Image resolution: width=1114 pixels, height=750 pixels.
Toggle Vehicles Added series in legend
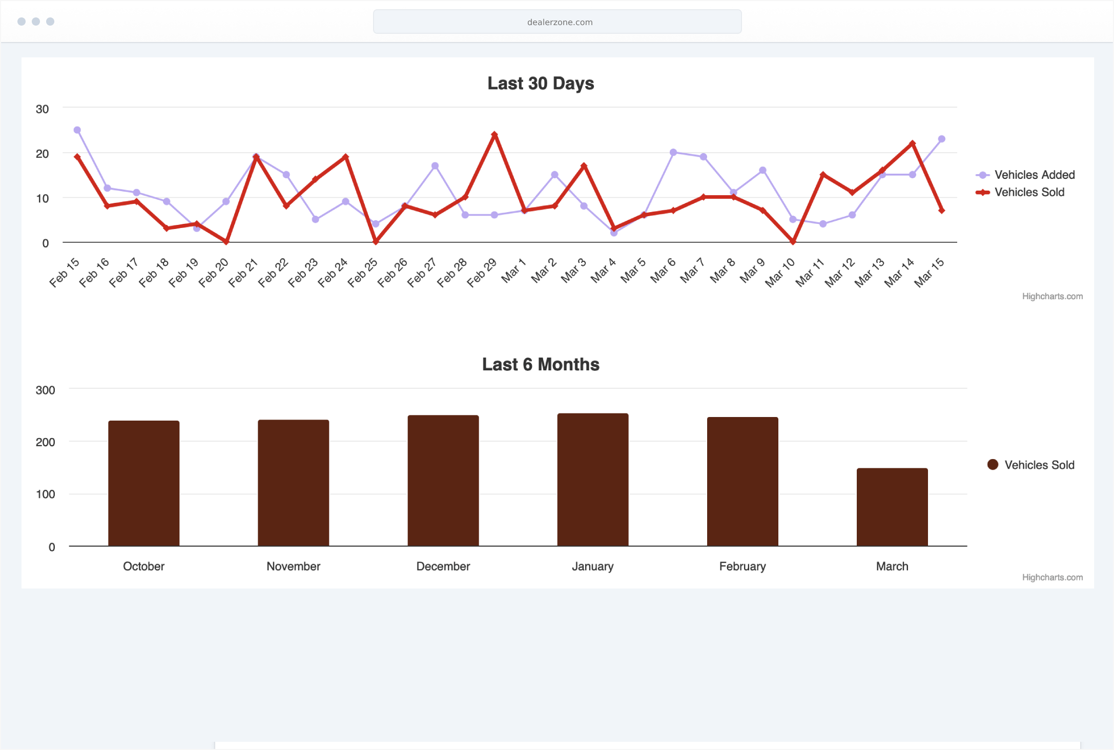(1034, 175)
